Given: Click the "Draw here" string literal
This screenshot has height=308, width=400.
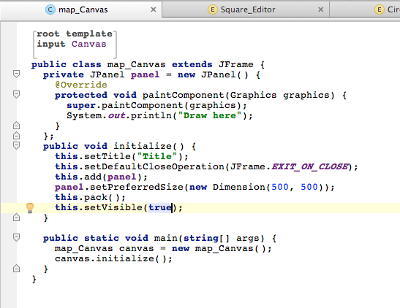Looking at the screenshot, I should point(210,115).
